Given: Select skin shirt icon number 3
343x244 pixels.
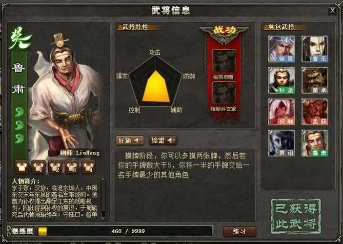Looking at the screenshot, I should pos(72,167).
